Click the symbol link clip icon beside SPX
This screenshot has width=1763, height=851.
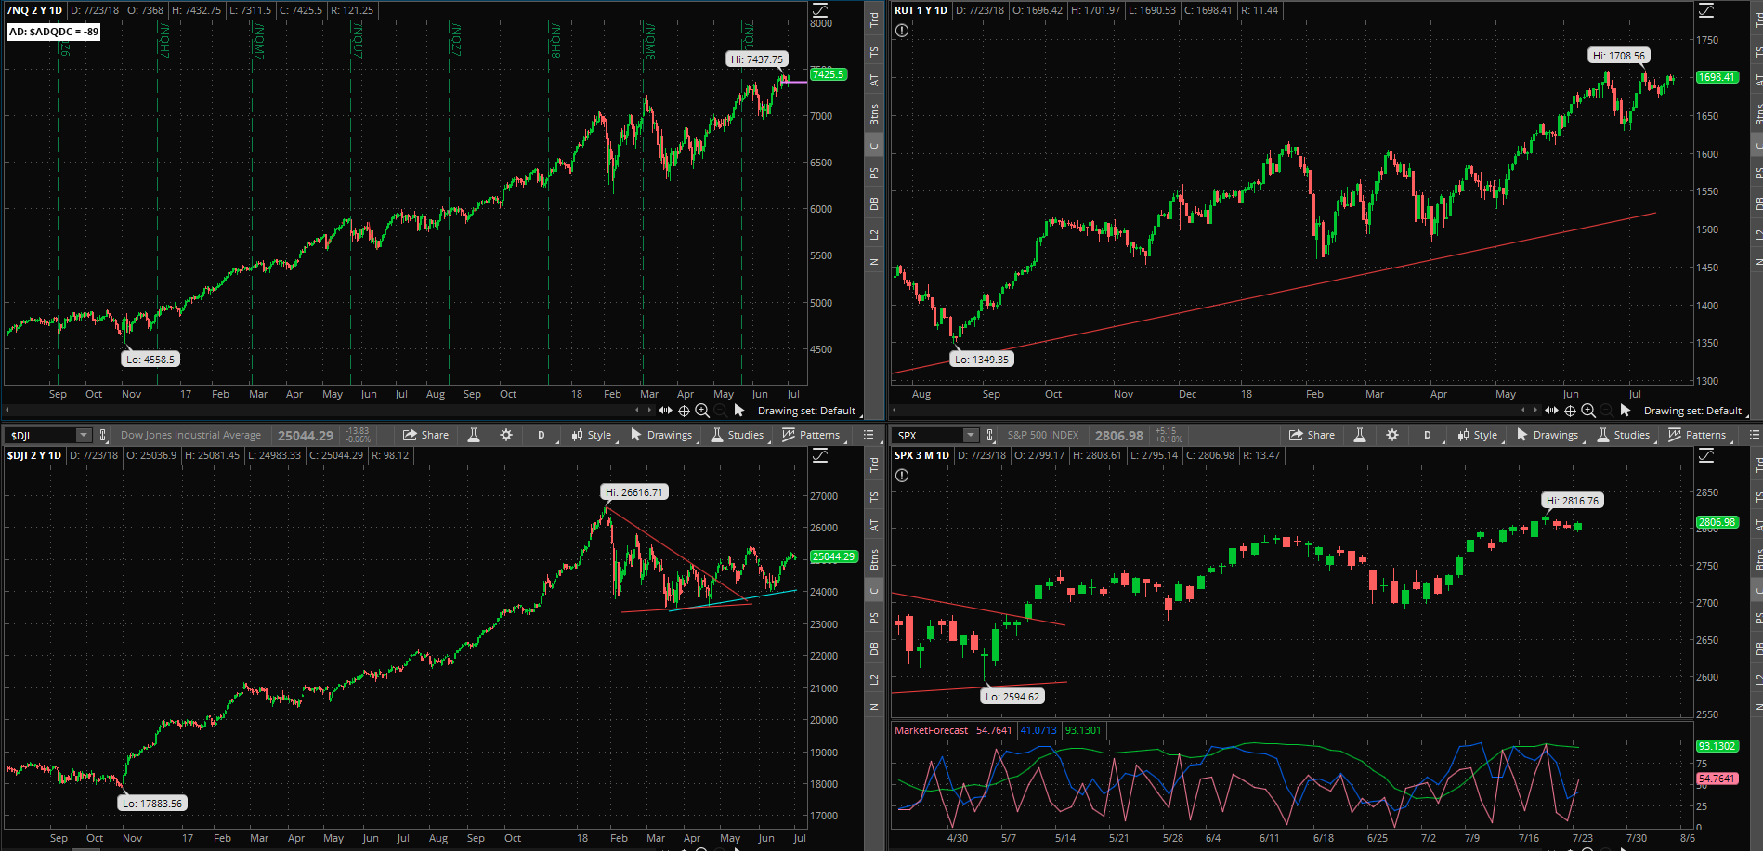point(990,435)
